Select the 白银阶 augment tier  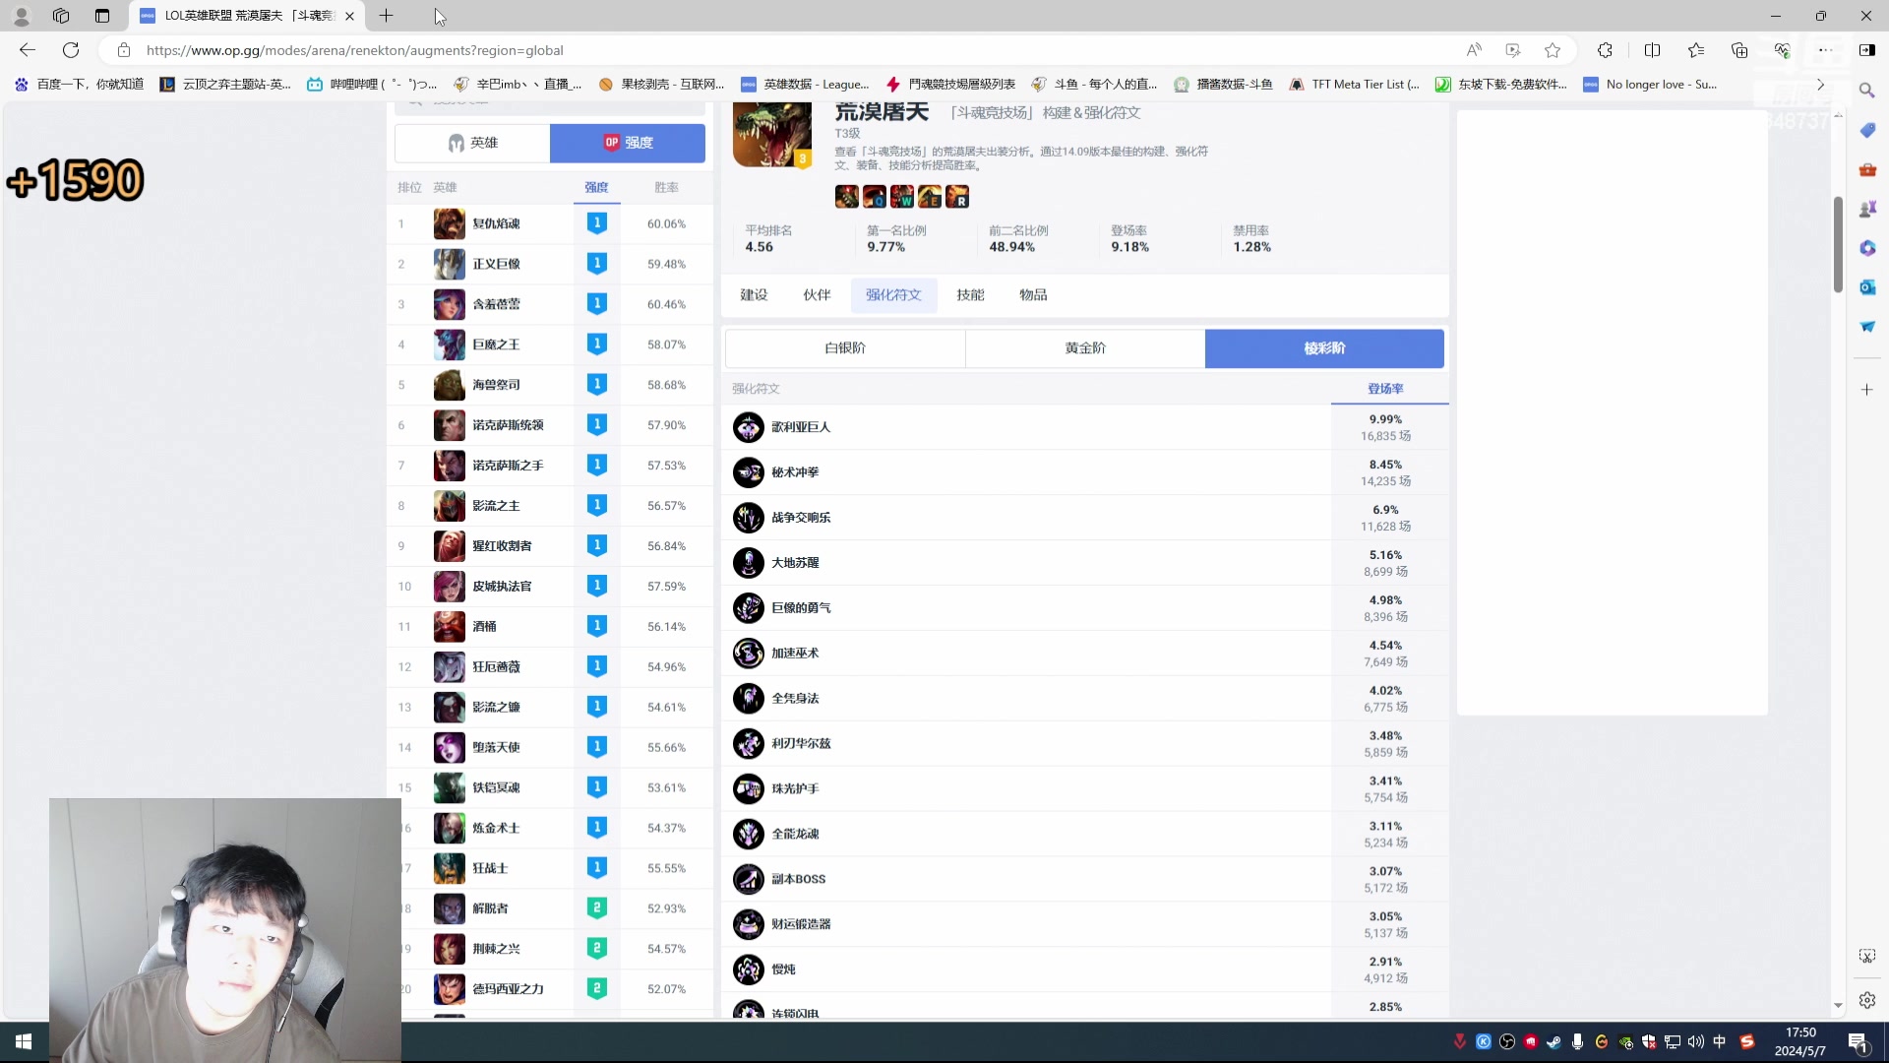[x=844, y=348]
